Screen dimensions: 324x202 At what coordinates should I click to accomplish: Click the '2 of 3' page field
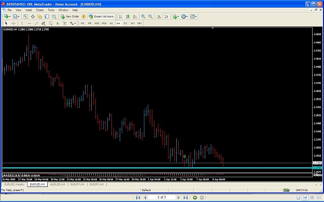(162, 197)
